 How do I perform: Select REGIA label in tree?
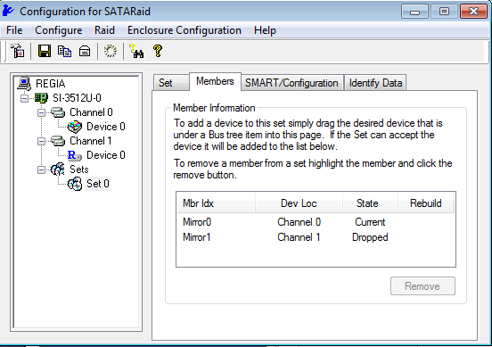[51, 84]
